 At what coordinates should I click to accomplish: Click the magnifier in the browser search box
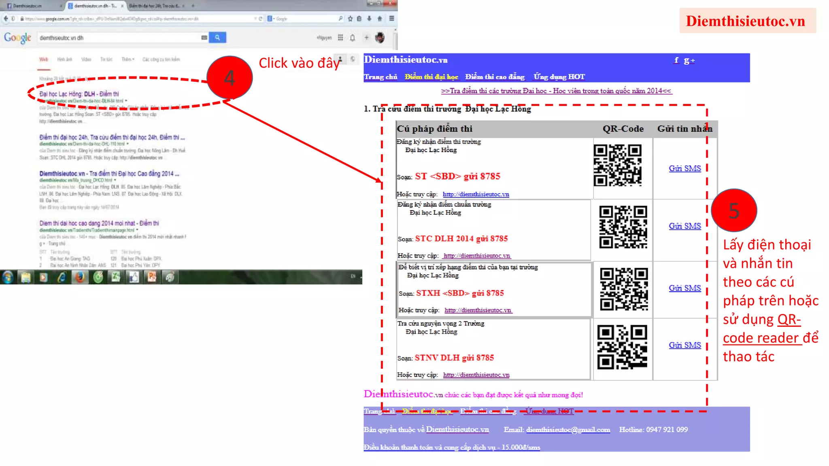pos(340,19)
